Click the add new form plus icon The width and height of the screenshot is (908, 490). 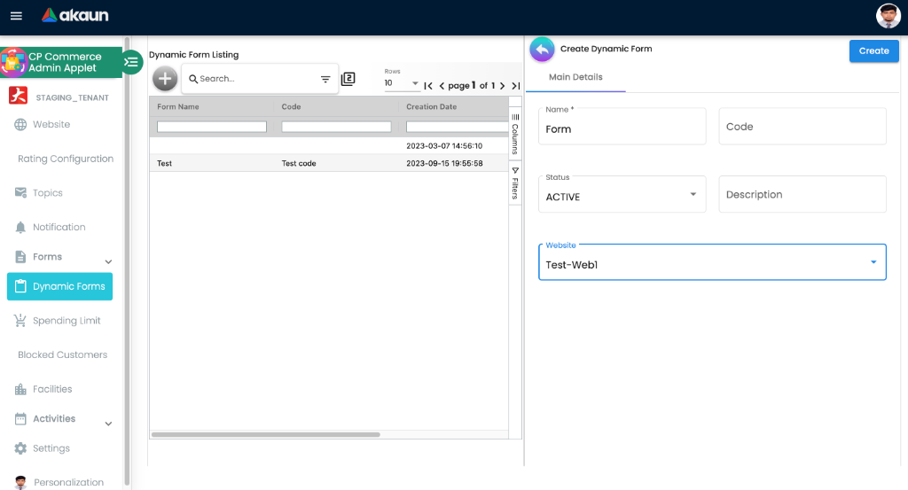click(x=165, y=79)
